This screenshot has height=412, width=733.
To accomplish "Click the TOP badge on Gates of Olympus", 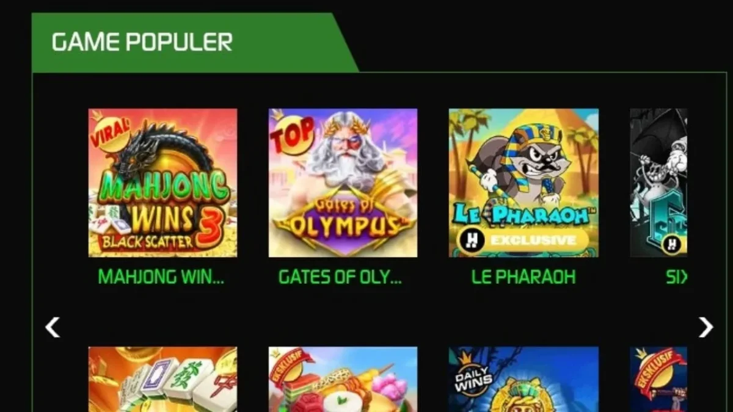I will (x=291, y=134).
